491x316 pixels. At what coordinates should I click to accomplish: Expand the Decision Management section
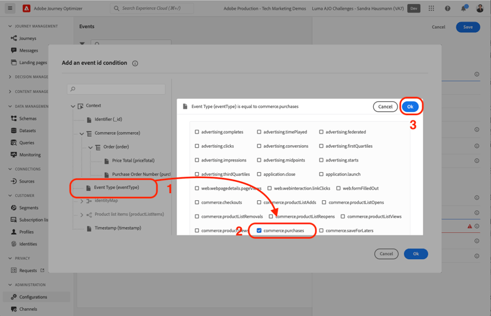[10, 77]
